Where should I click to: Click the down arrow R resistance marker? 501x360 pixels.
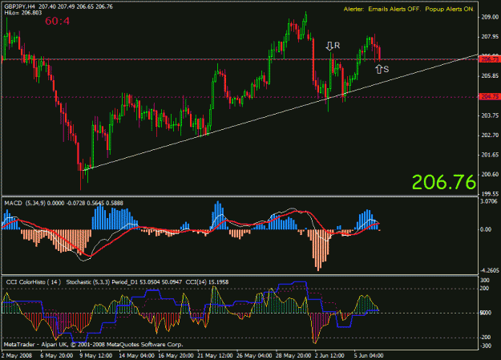(333, 46)
